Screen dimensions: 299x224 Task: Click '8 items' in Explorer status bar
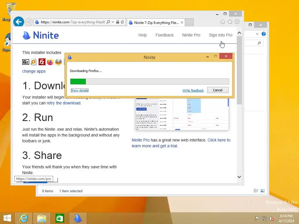[x=48, y=191]
